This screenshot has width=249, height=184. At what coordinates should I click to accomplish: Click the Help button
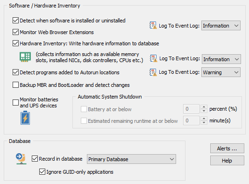point(227,161)
